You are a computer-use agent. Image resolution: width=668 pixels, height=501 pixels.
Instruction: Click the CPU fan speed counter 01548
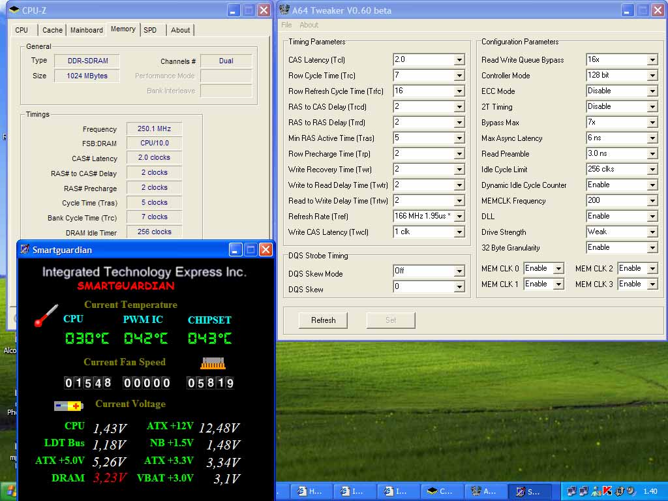[88, 382]
